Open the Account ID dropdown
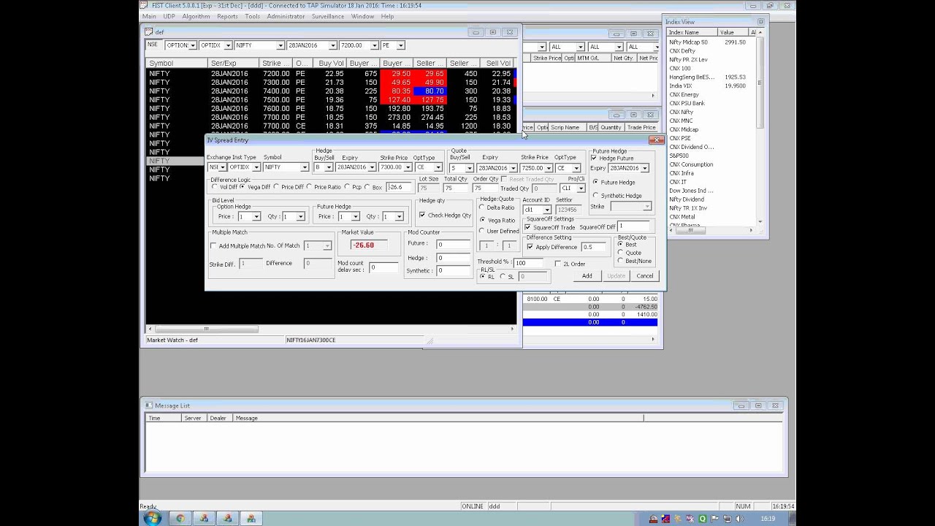 (x=547, y=210)
